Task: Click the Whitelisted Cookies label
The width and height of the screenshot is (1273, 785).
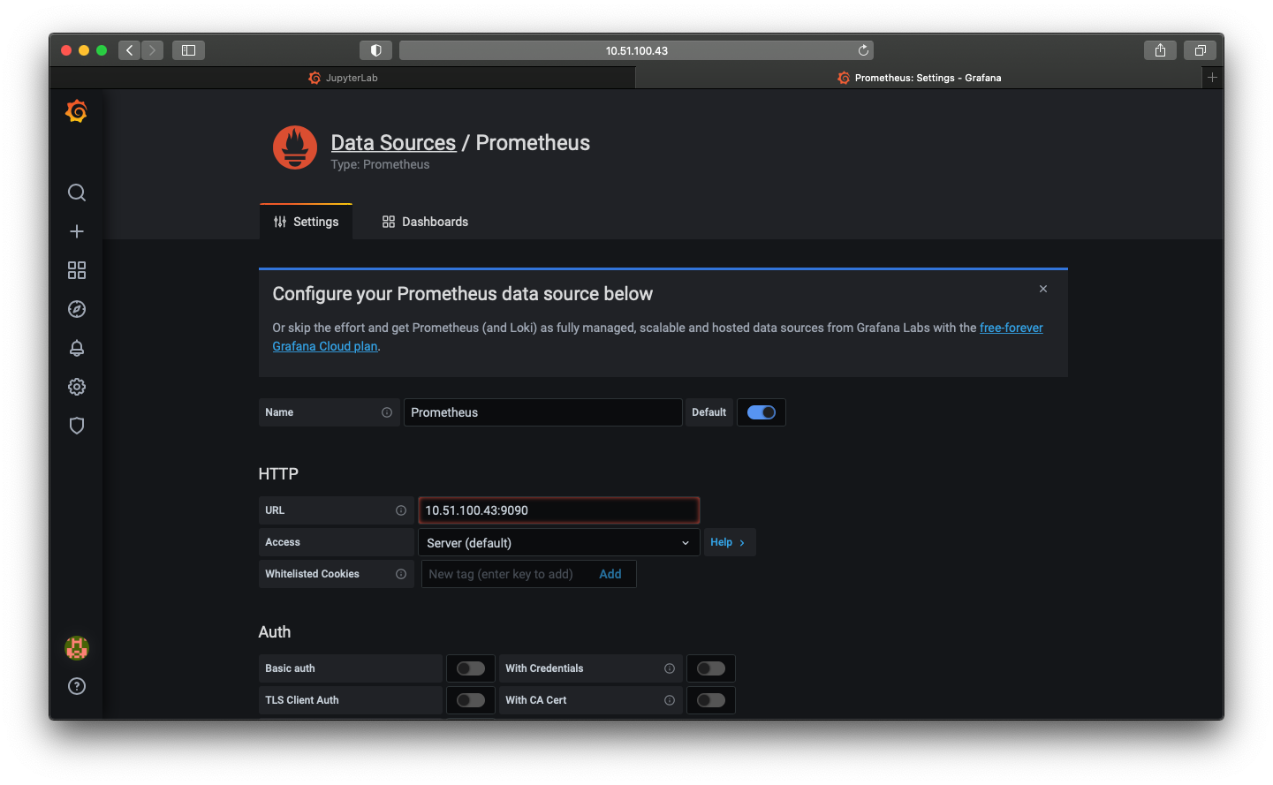Action: [312, 574]
